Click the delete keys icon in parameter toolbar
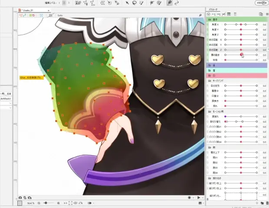269x208 pixels. (223, 14)
